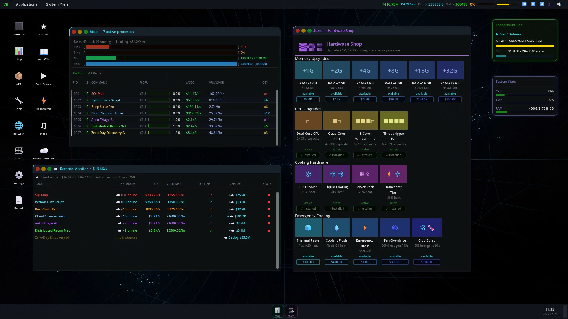This screenshot has width=568, height=319.
Task: Launch the htop desktop icon
Action: point(19,53)
